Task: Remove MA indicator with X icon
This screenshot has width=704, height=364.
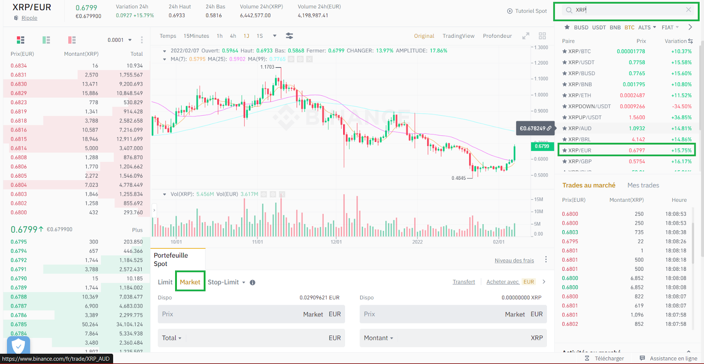Action: coord(309,59)
